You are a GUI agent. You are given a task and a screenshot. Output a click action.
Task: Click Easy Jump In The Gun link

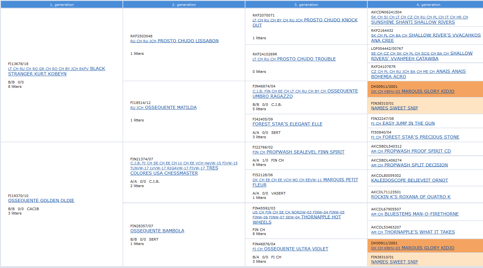coord(408,123)
